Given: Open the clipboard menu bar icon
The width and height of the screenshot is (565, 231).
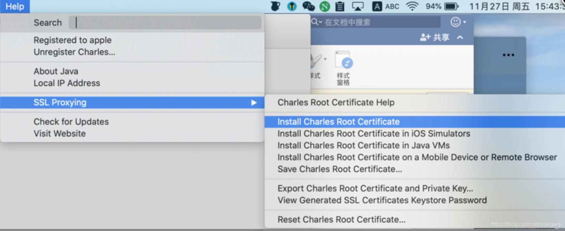Looking at the screenshot, I should (x=340, y=6).
